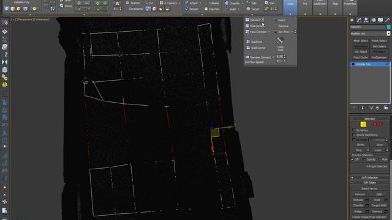
Task: Click the Grow selection button
Action: (x=379, y=145)
